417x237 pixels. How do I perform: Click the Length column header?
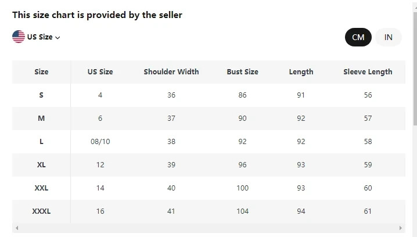[301, 72]
